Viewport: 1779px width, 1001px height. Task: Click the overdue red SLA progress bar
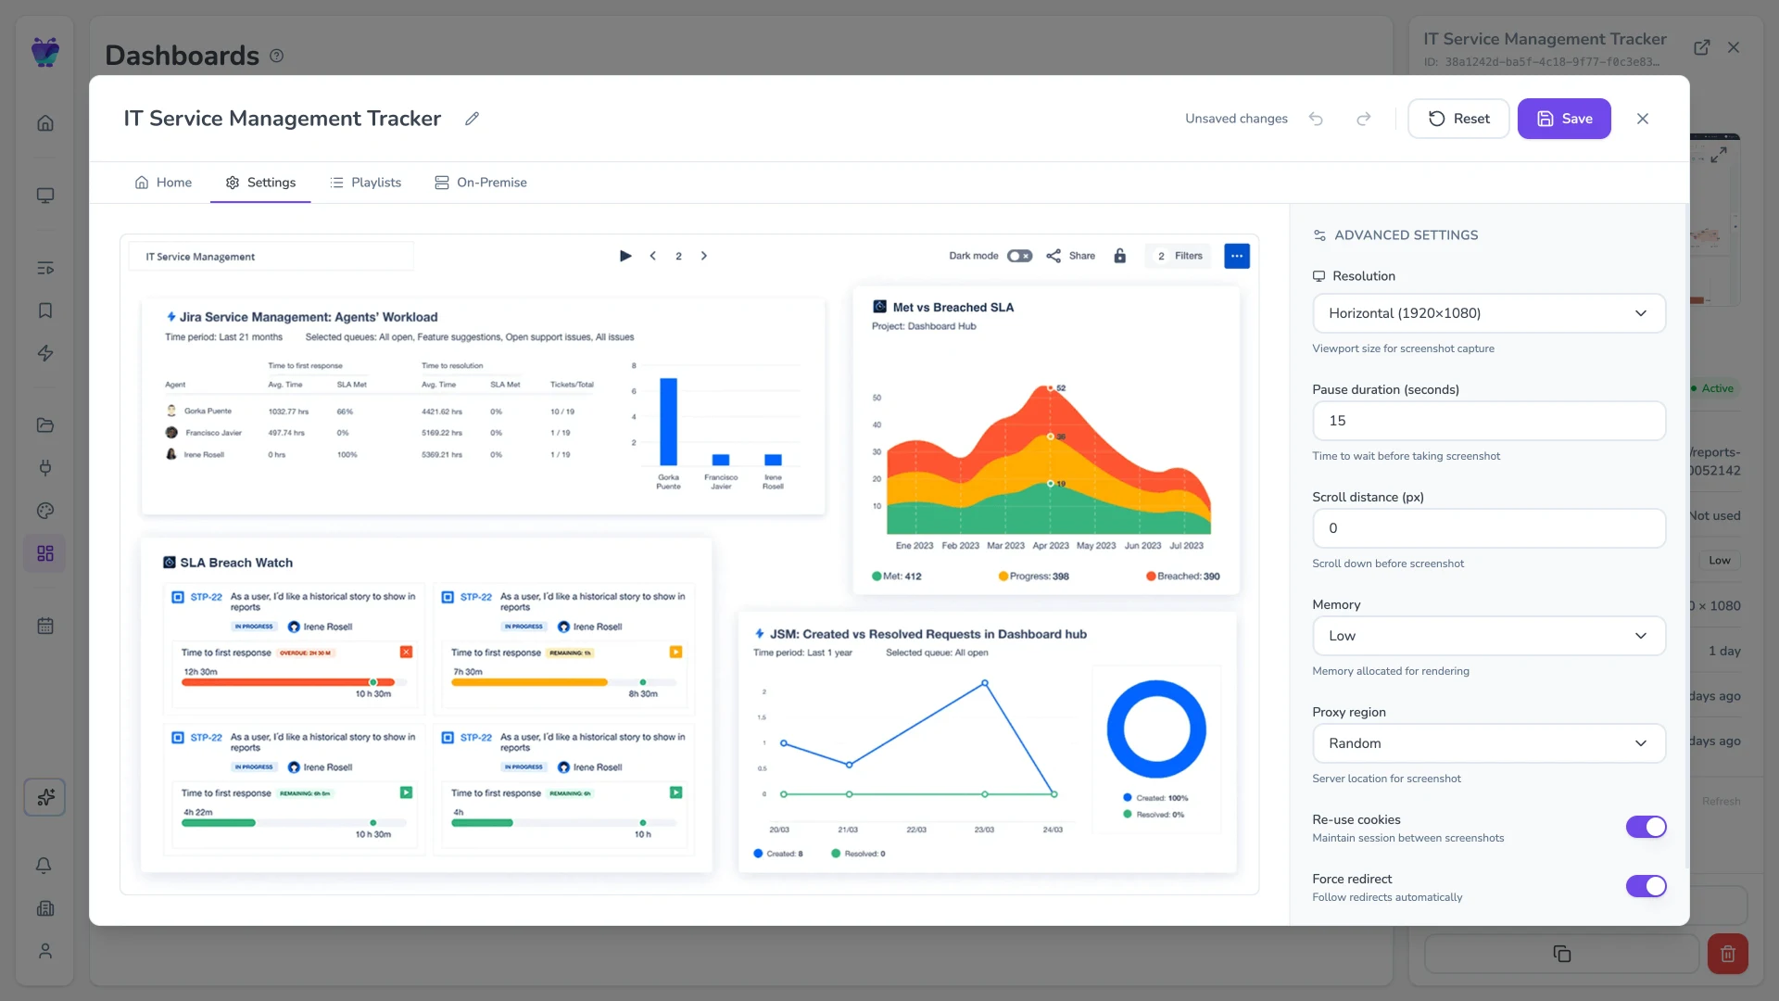point(288,682)
